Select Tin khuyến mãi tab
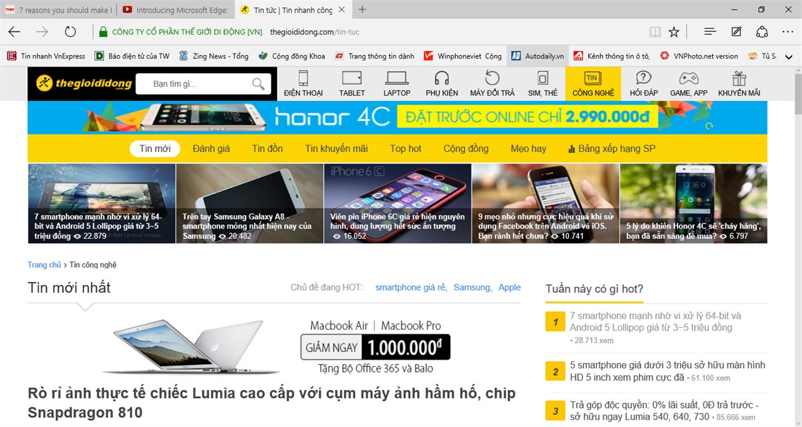802x427 pixels. 336,148
